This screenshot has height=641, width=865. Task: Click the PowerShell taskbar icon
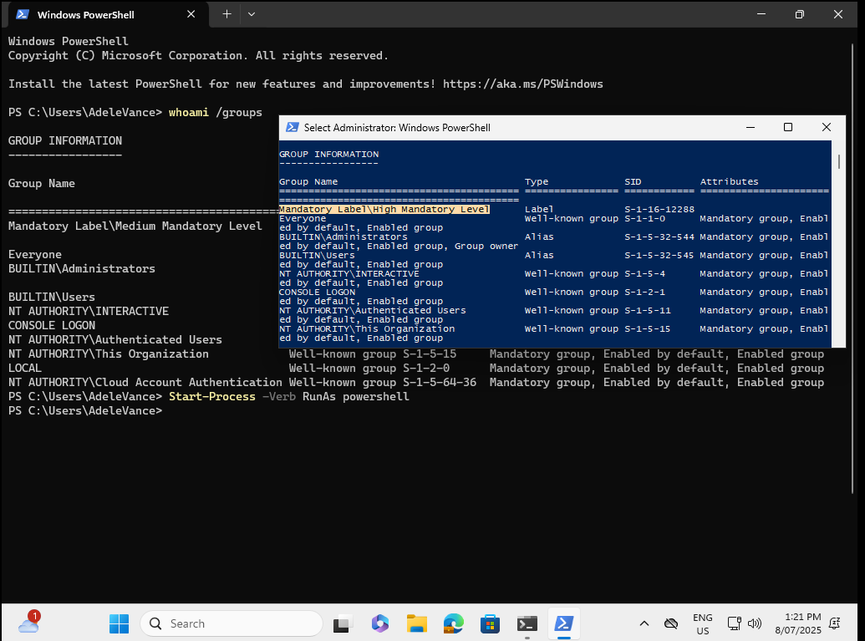pyautogui.click(x=563, y=623)
